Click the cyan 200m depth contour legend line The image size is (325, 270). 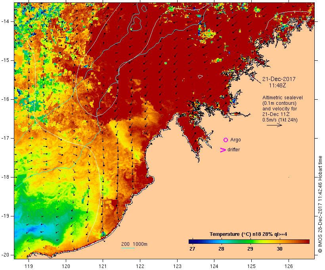click(x=128, y=248)
